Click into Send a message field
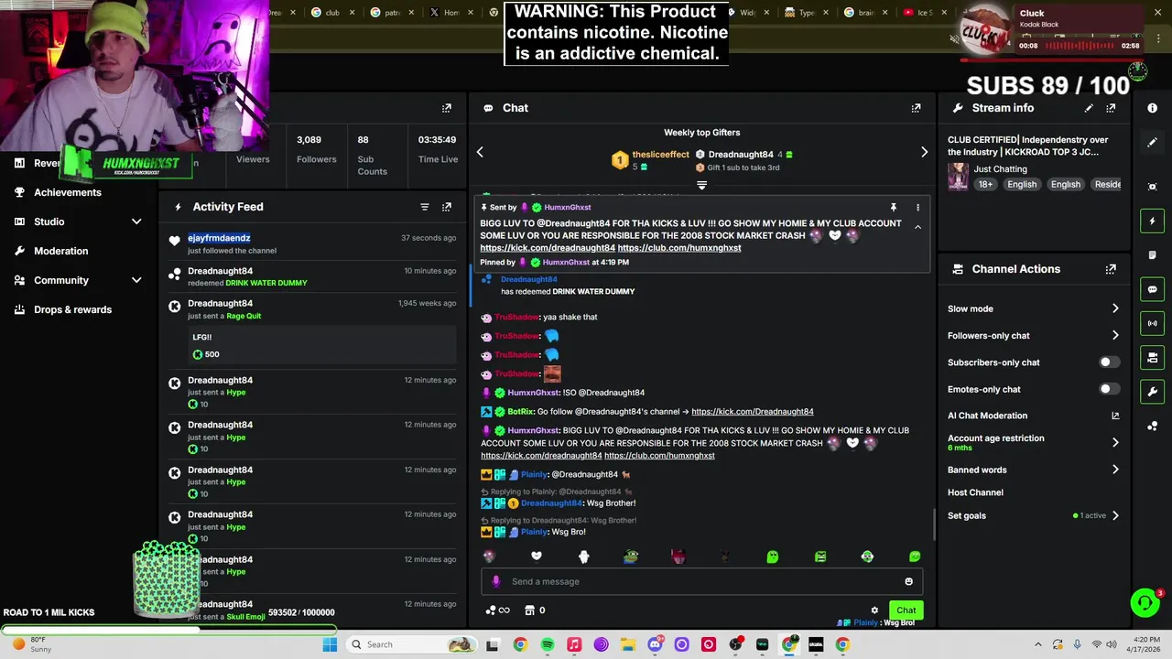The width and height of the screenshot is (1172, 659). 700,581
